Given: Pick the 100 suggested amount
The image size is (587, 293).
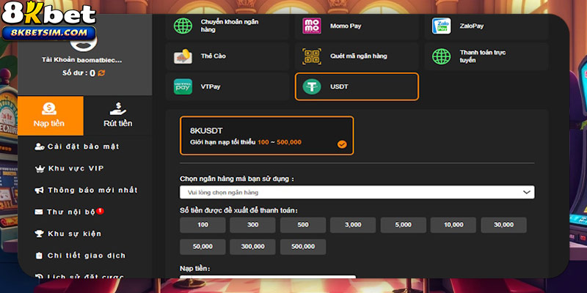Looking at the screenshot, I should tap(203, 225).
